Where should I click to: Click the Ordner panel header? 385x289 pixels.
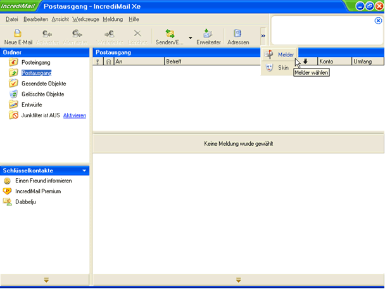tap(45, 53)
